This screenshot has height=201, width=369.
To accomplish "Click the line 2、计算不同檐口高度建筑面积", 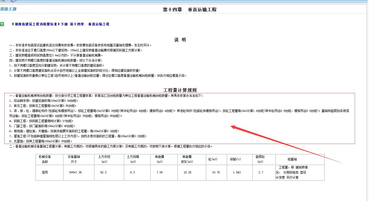I will tap(75, 70).
